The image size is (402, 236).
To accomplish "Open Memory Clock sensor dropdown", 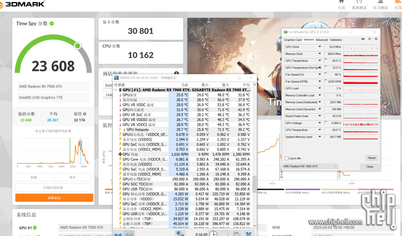I will [320, 54].
